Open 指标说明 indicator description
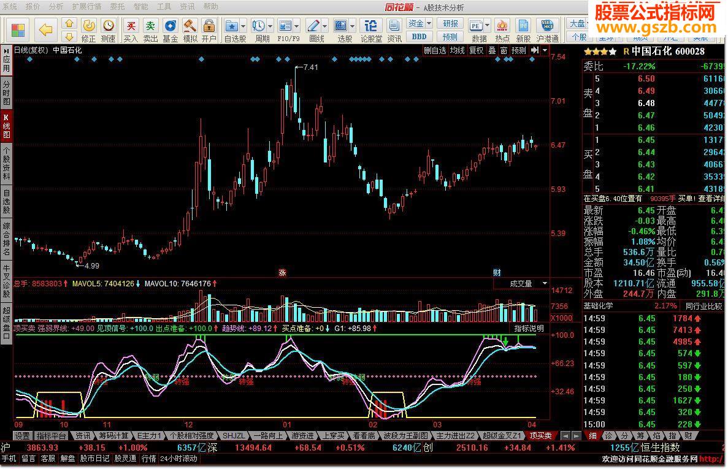 pyautogui.click(x=529, y=329)
